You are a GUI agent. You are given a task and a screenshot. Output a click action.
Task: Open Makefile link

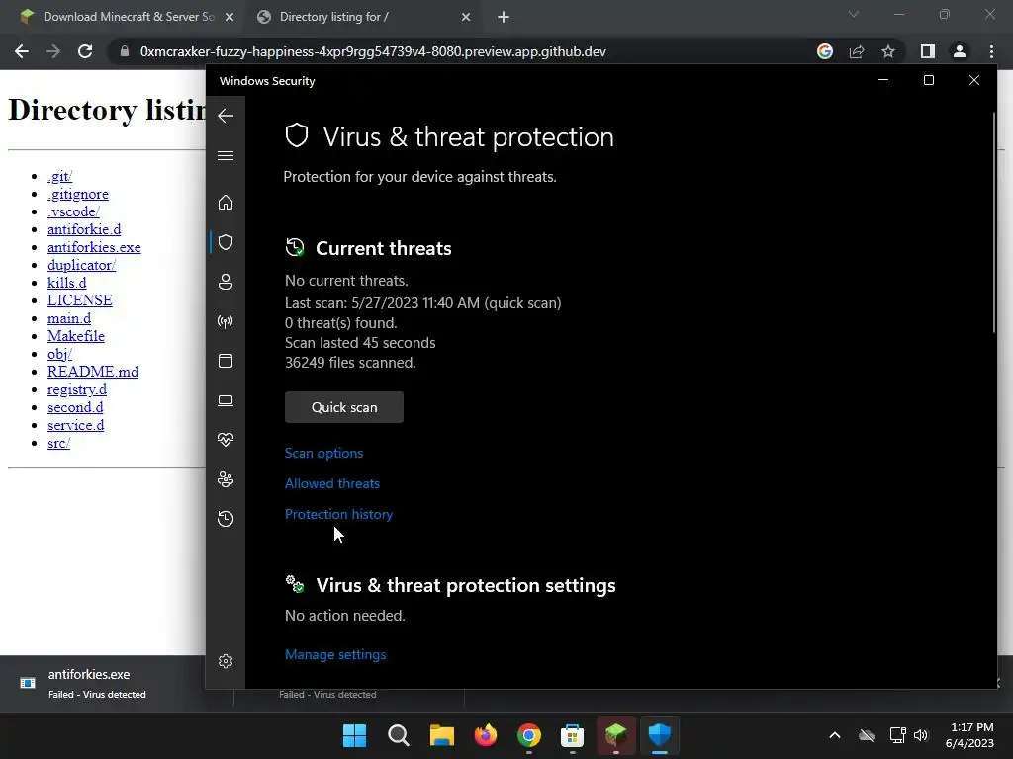(75, 336)
